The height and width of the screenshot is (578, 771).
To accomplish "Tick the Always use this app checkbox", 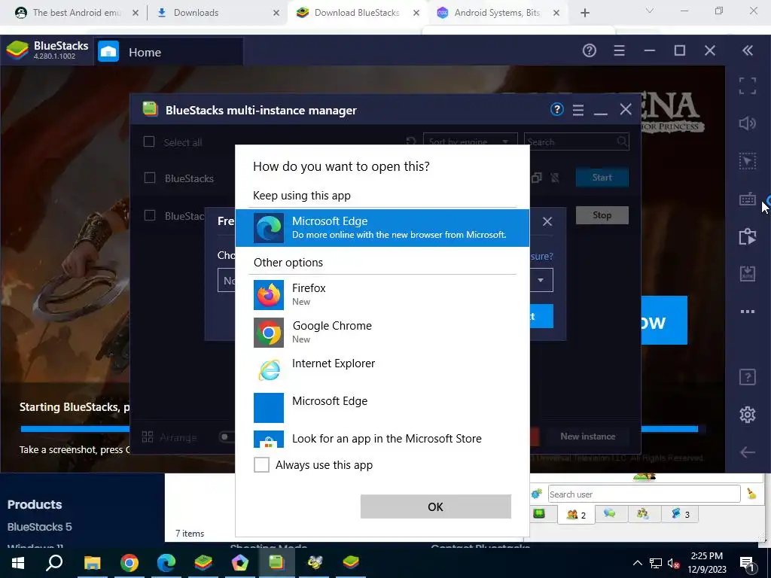I will coord(261,464).
